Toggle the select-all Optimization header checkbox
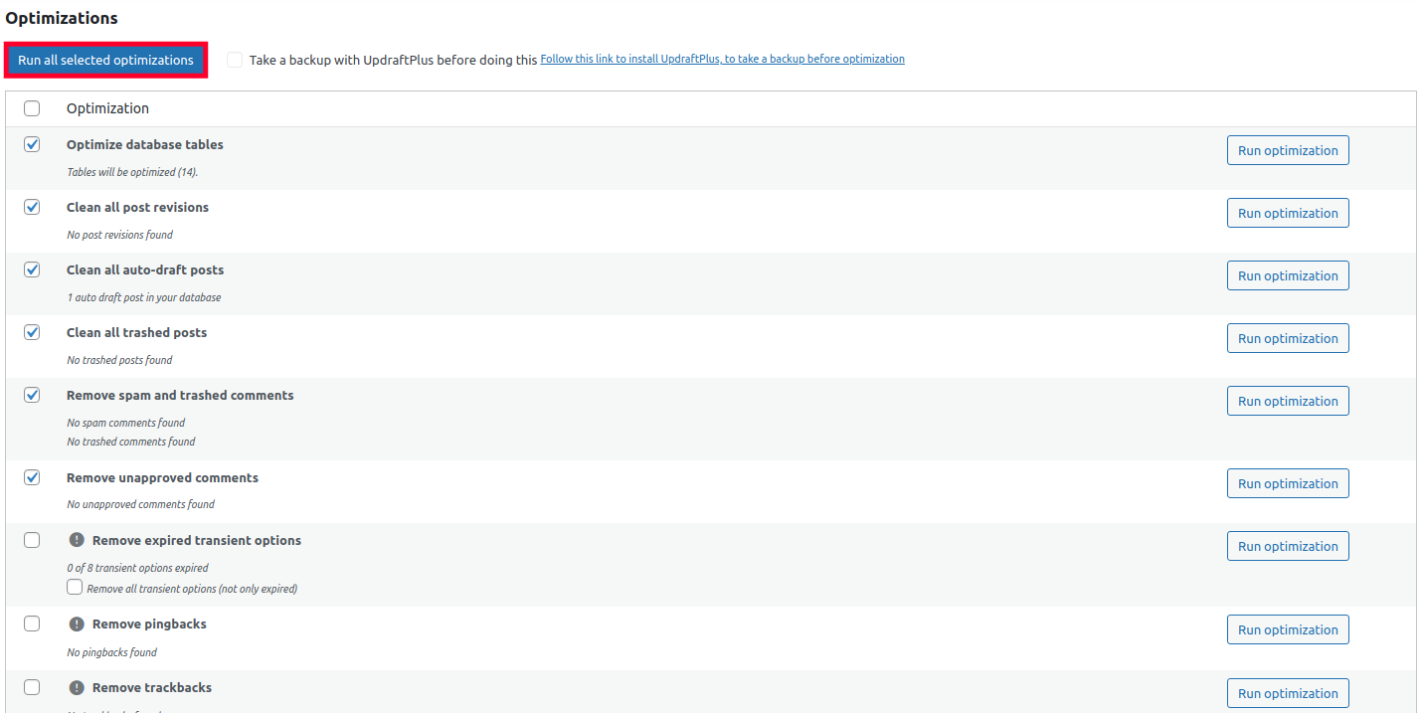This screenshot has height=713, width=1422. 32,108
